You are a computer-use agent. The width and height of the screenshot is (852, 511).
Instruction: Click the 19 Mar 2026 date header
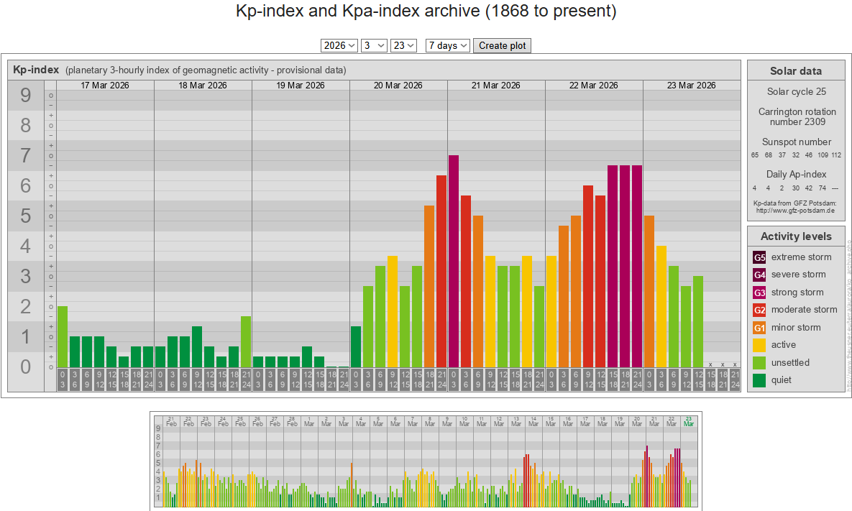(301, 86)
